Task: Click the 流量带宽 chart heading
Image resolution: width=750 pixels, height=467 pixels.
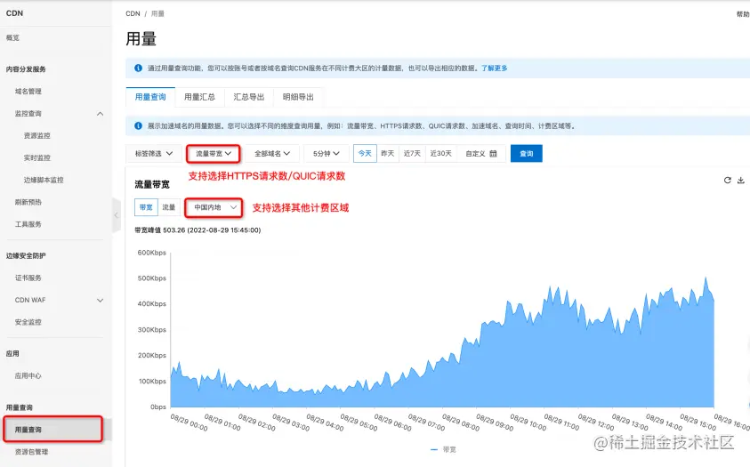Action: pyautogui.click(x=152, y=184)
